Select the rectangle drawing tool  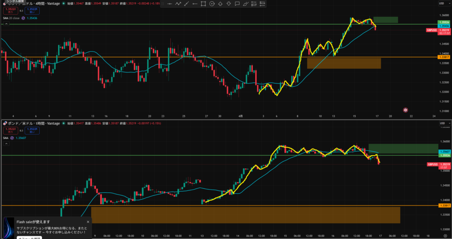pos(203,4)
